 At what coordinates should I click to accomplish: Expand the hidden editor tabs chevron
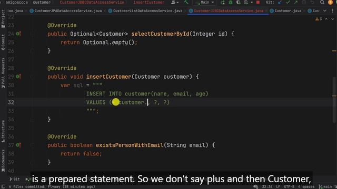(325, 10)
